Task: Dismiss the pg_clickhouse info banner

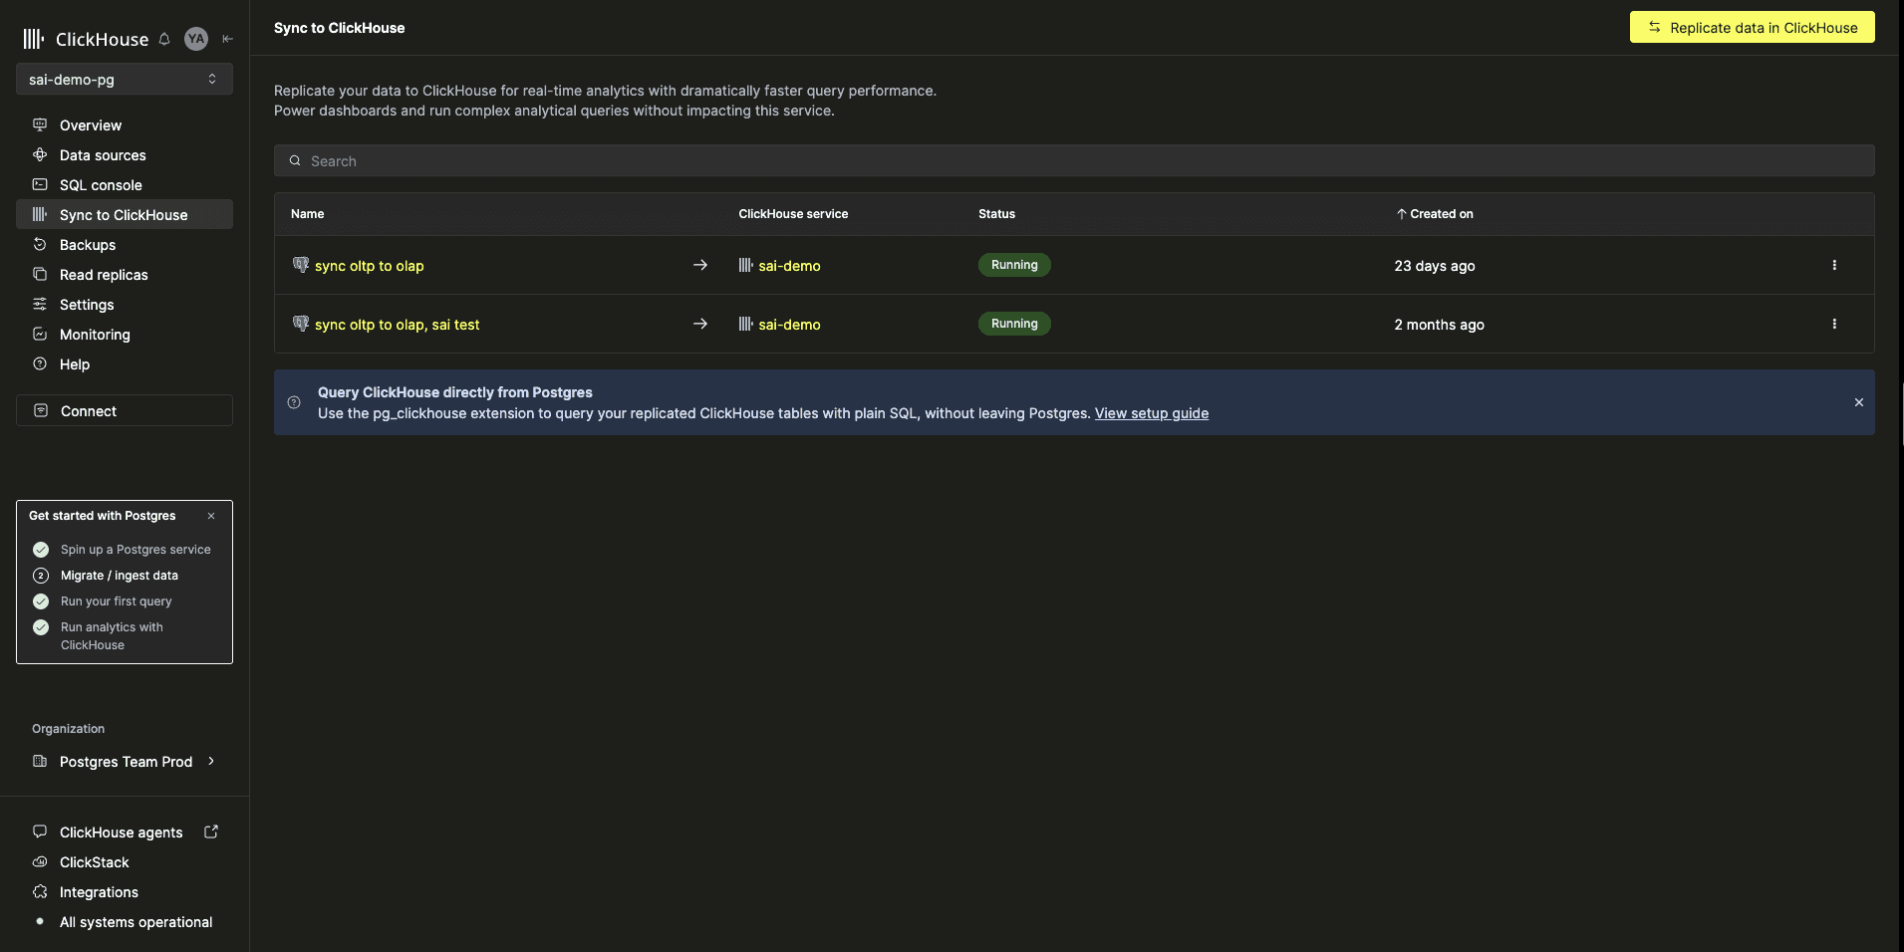Action: [1859, 402]
